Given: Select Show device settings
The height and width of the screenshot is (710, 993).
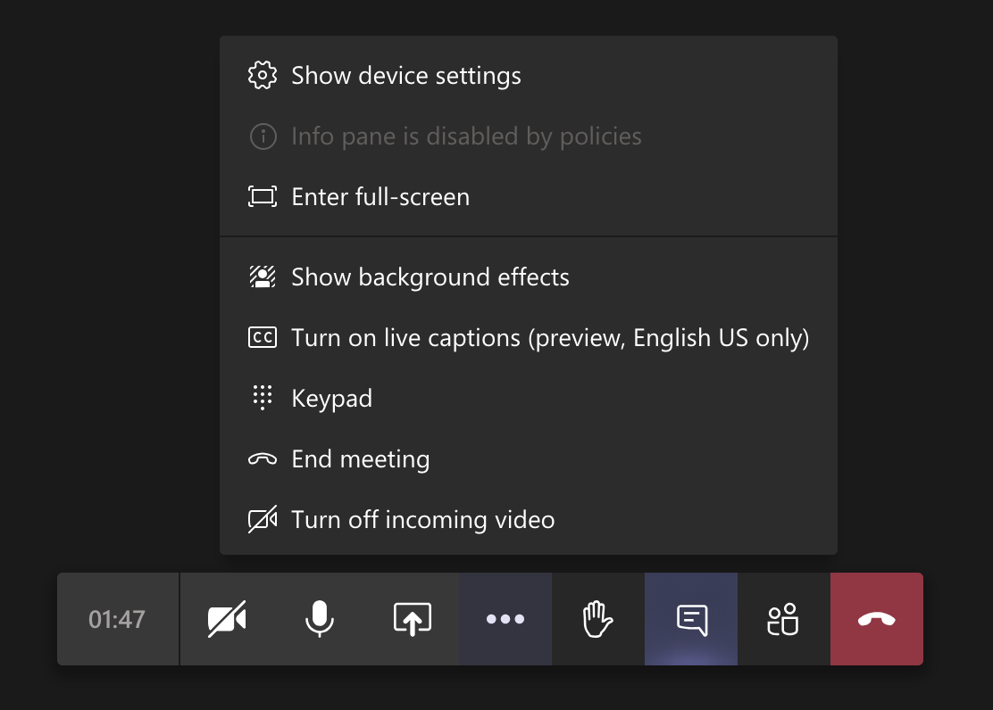Looking at the screenshot, I should [x=406, y=76].
